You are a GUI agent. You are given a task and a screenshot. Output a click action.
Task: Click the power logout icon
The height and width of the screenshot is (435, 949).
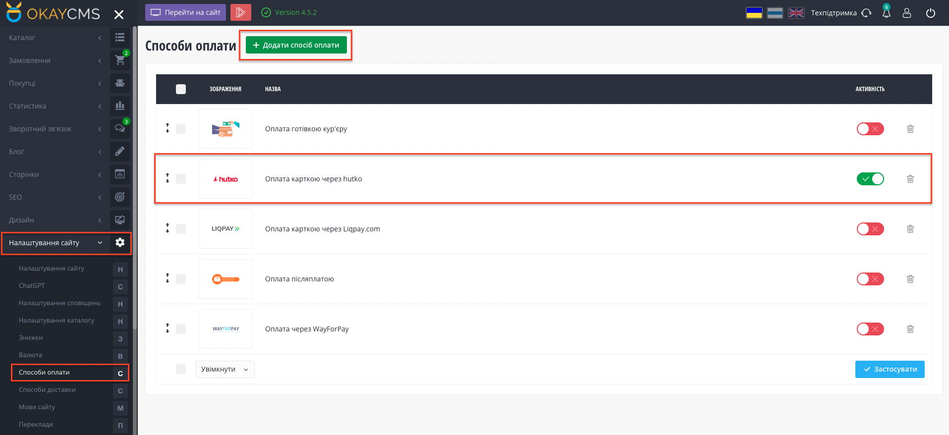[x=930, y=13]
